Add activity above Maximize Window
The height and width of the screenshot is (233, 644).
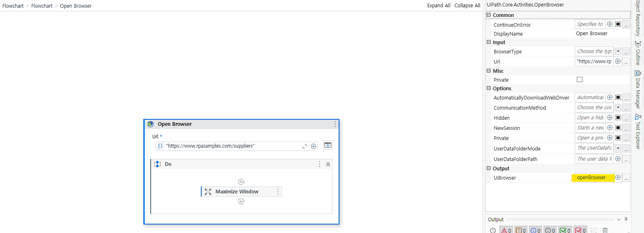(241, 182)
